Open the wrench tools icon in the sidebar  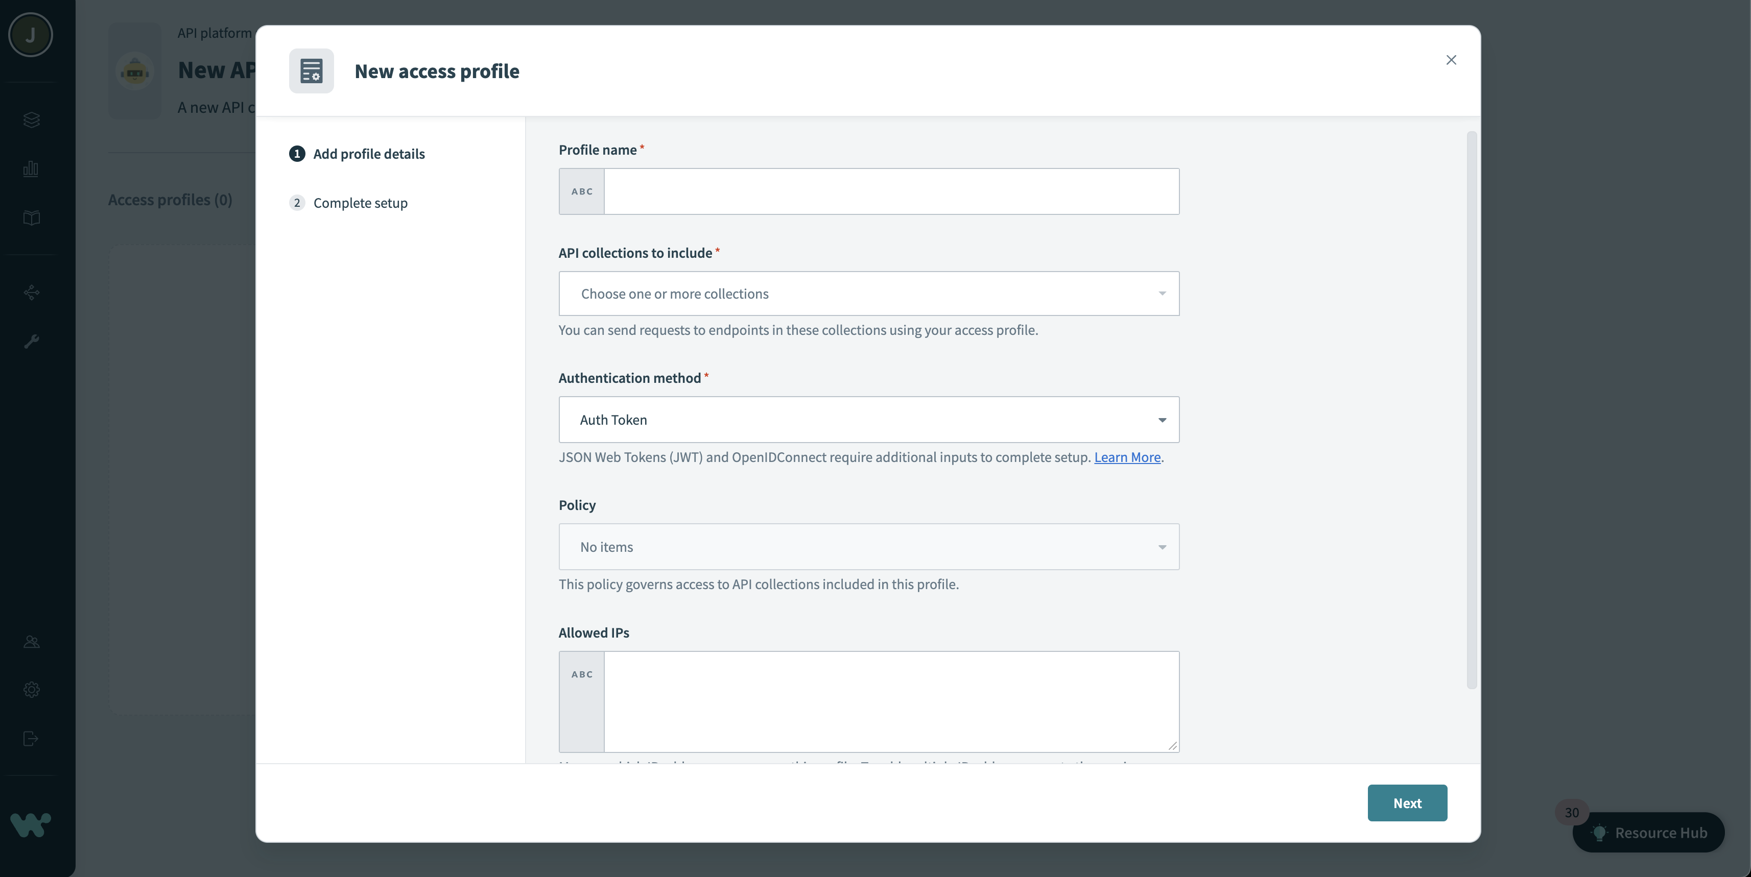coord(31,341)
